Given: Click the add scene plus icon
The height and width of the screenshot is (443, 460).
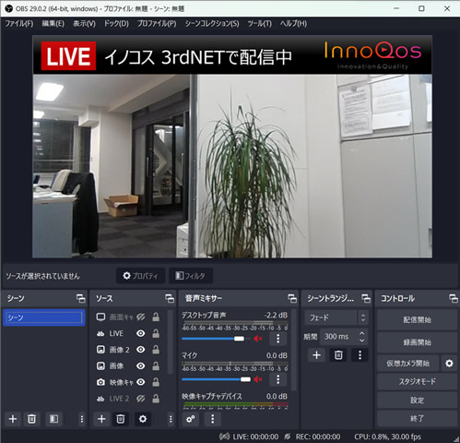Looking at the screenshot, I should click(13, 419).
